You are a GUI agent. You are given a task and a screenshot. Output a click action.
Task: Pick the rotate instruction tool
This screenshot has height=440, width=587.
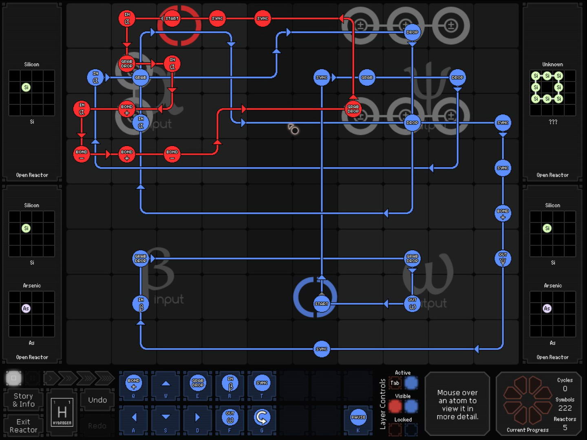click(262, 417)
